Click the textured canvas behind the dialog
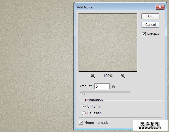Image resolution: width=169 pixels, height=132 pixels. coord(37,65)
